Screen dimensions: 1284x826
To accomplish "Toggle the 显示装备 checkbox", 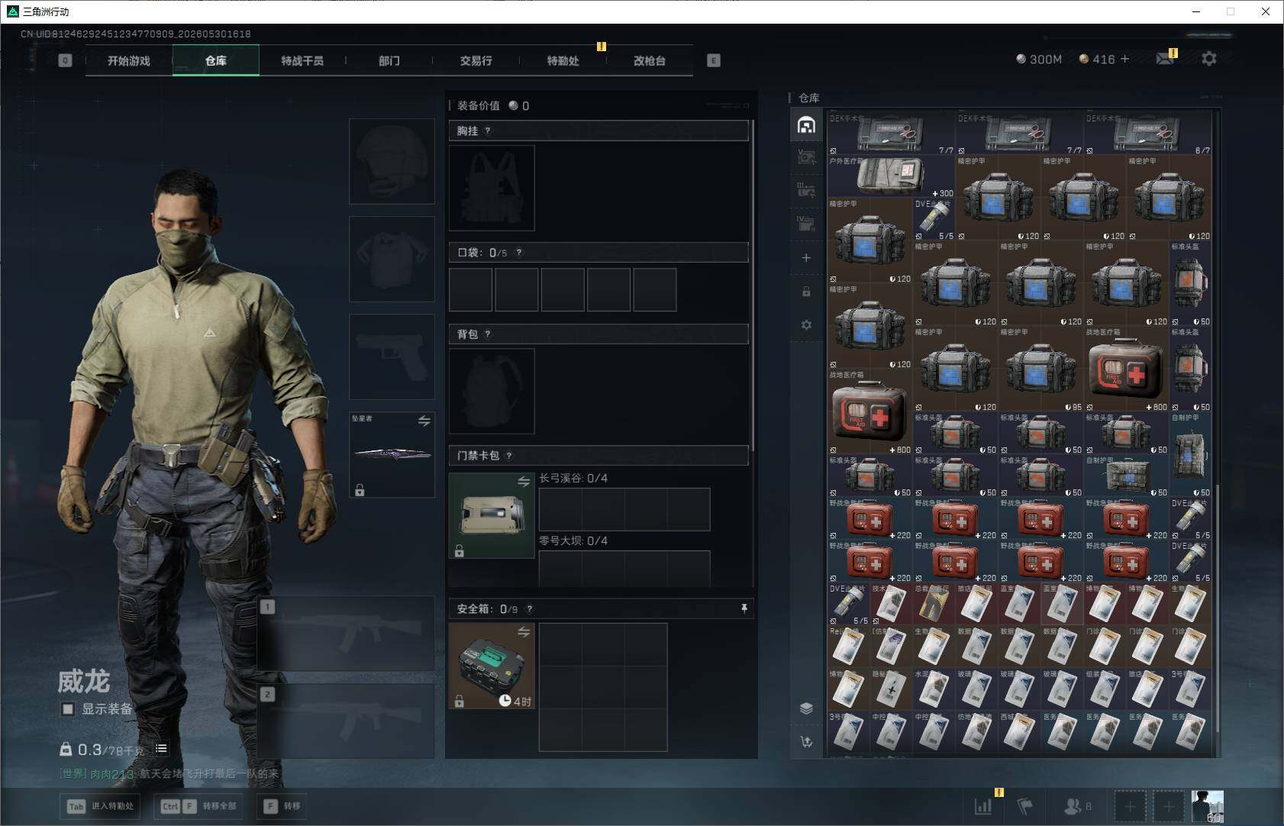I will (x=68, y=709).
